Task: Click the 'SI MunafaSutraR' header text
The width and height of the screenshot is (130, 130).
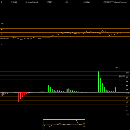Action: tap(32, 2)
